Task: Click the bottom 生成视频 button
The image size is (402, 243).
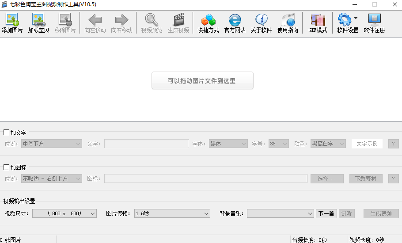Action: (x=381, y=213)
